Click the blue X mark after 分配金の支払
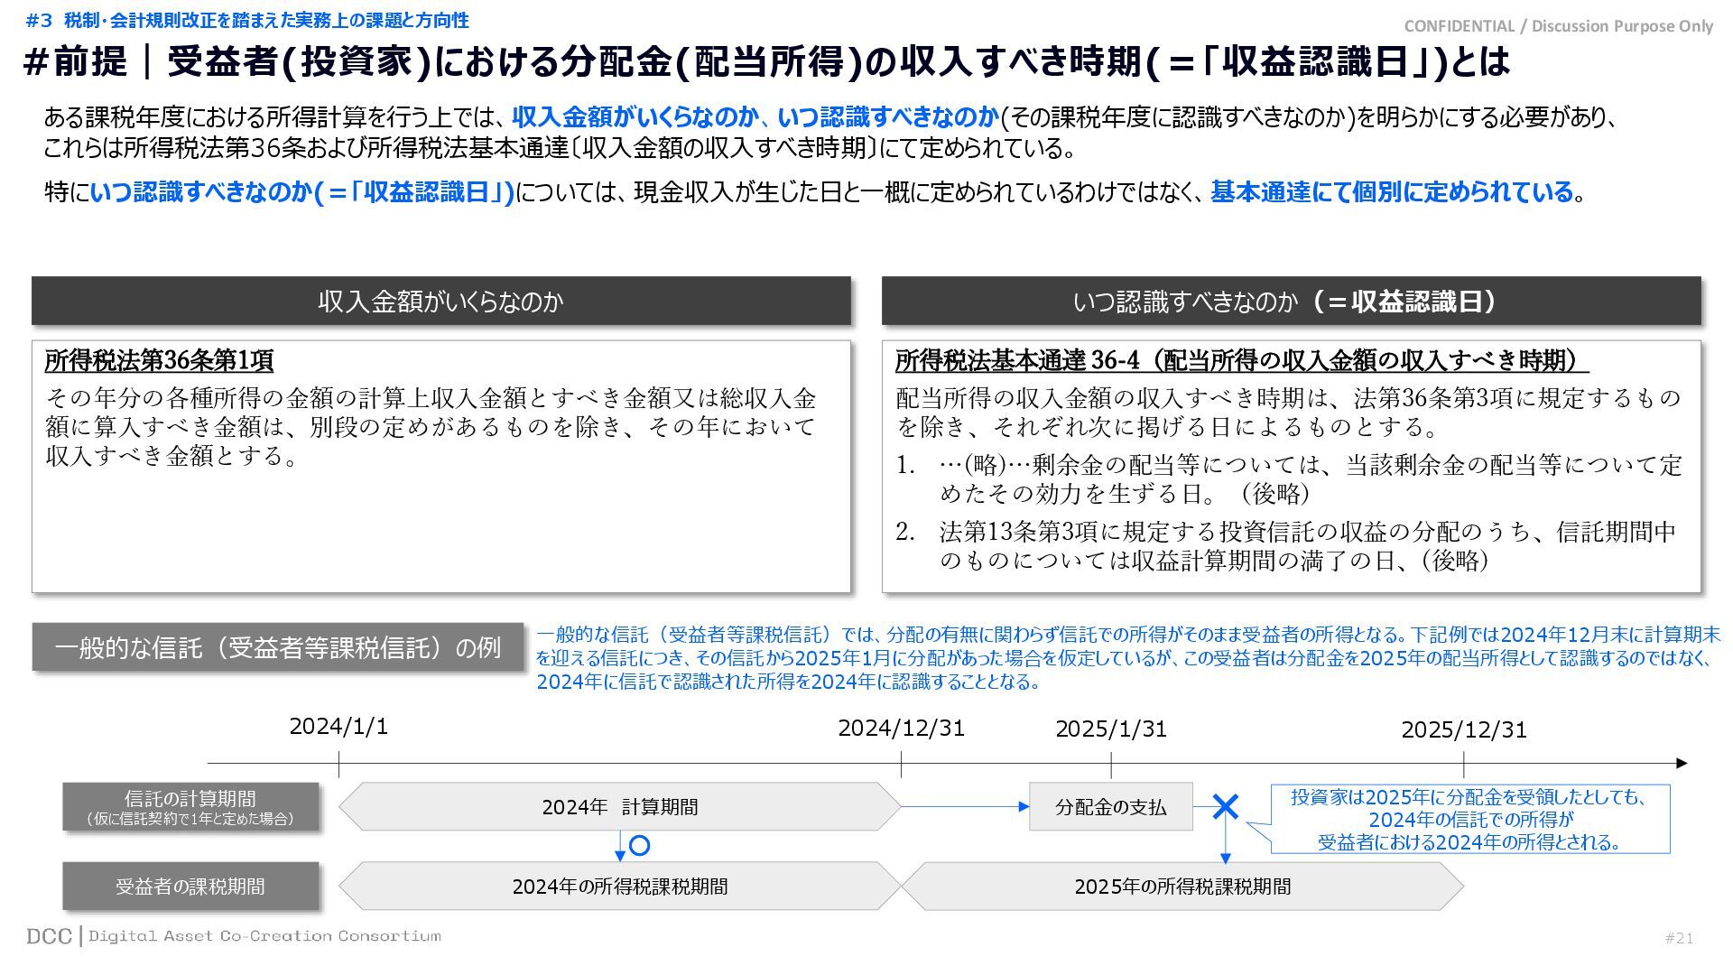Screen dimensions: 1733x975 point(1225,806)
